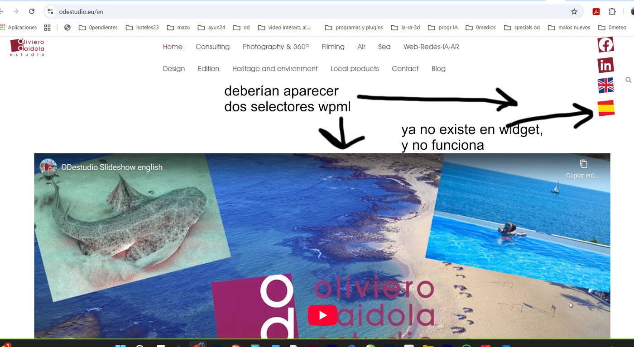
Task: Open the Design menu item
Action: tap(174, 69)
